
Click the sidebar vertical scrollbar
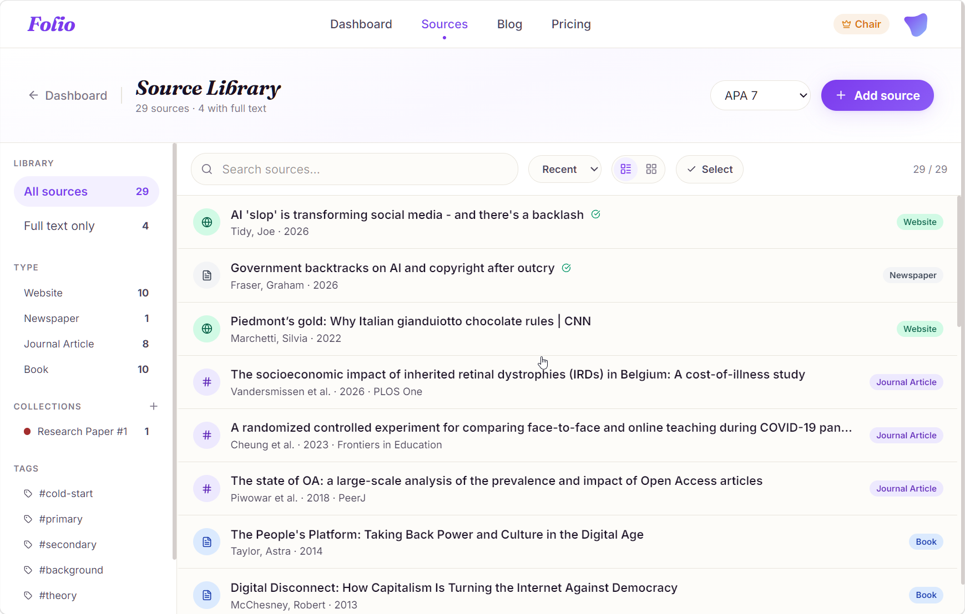[174, 352]
